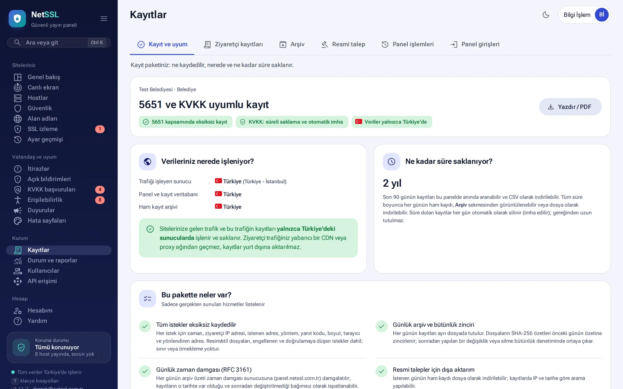This screenshot has width=623, height=389.
Task: Open SSL izleme with 1 alert
Action: tap(59, 129)
